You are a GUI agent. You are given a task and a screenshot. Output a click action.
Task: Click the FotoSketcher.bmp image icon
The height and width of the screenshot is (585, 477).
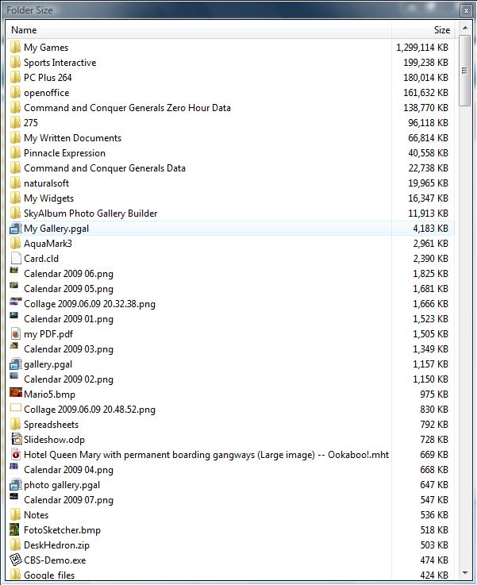(14, 529)
